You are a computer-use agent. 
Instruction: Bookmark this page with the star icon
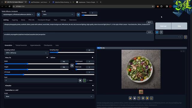tap(153, 6)
